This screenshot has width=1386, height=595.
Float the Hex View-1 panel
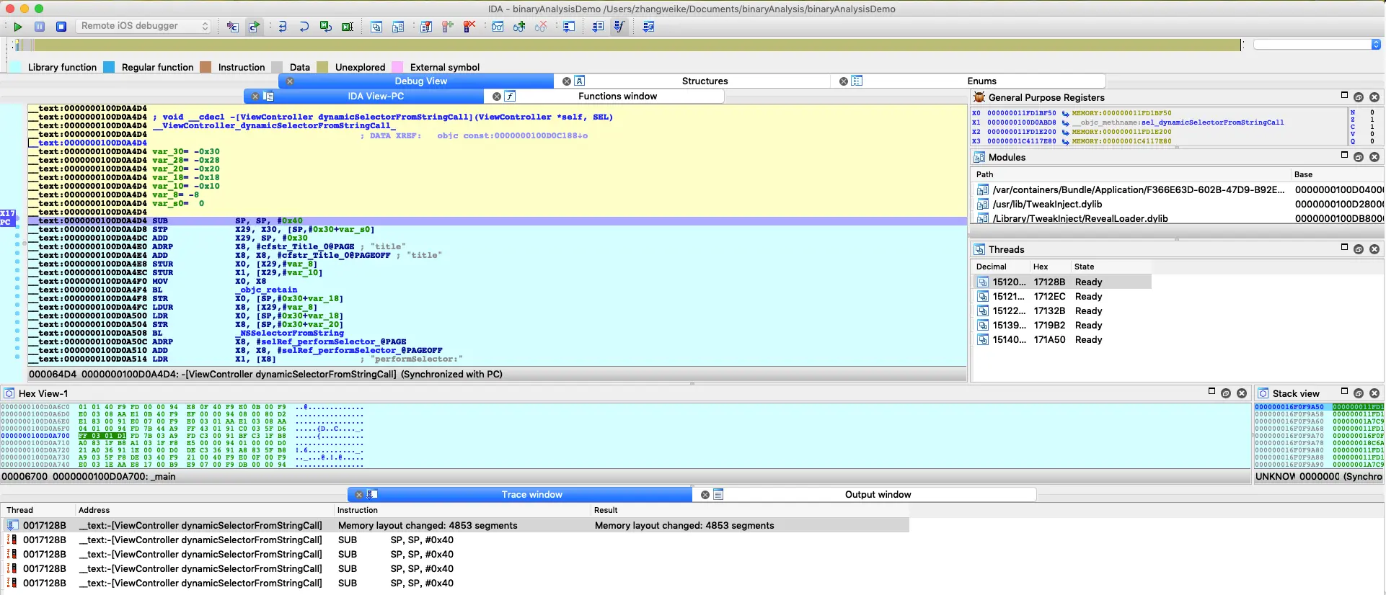[1226, 393]
